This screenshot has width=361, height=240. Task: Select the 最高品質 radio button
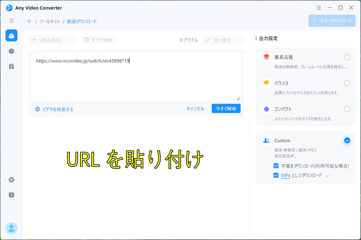tap(347, 57)
